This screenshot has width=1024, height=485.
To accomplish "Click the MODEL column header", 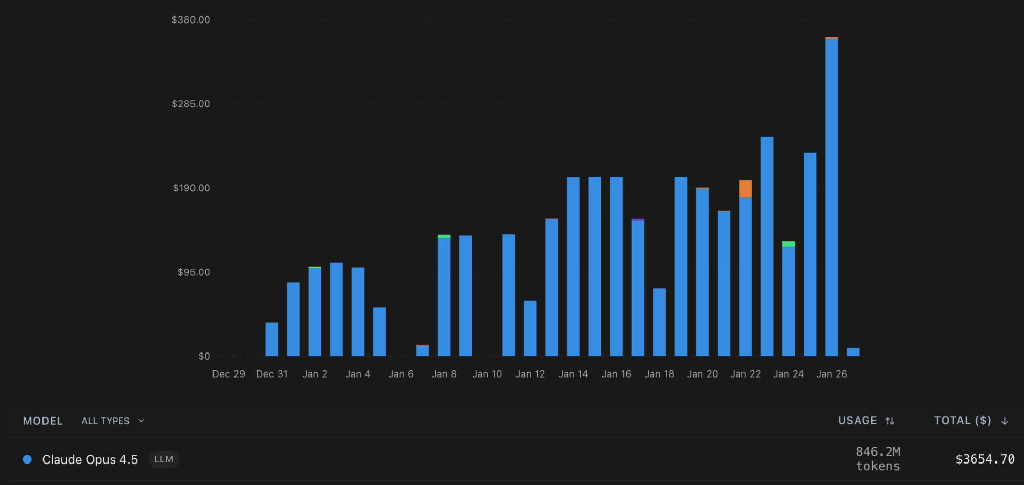I will tap(43, 421).
